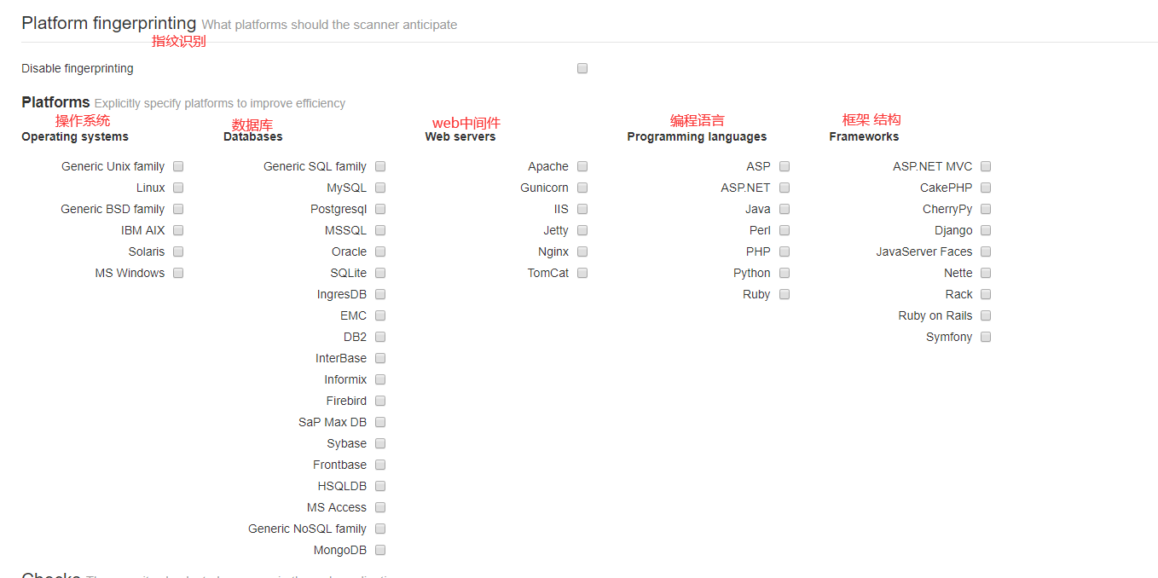
Task: Tick the Nginx checkbox
Action: click(x=582, y=251)
